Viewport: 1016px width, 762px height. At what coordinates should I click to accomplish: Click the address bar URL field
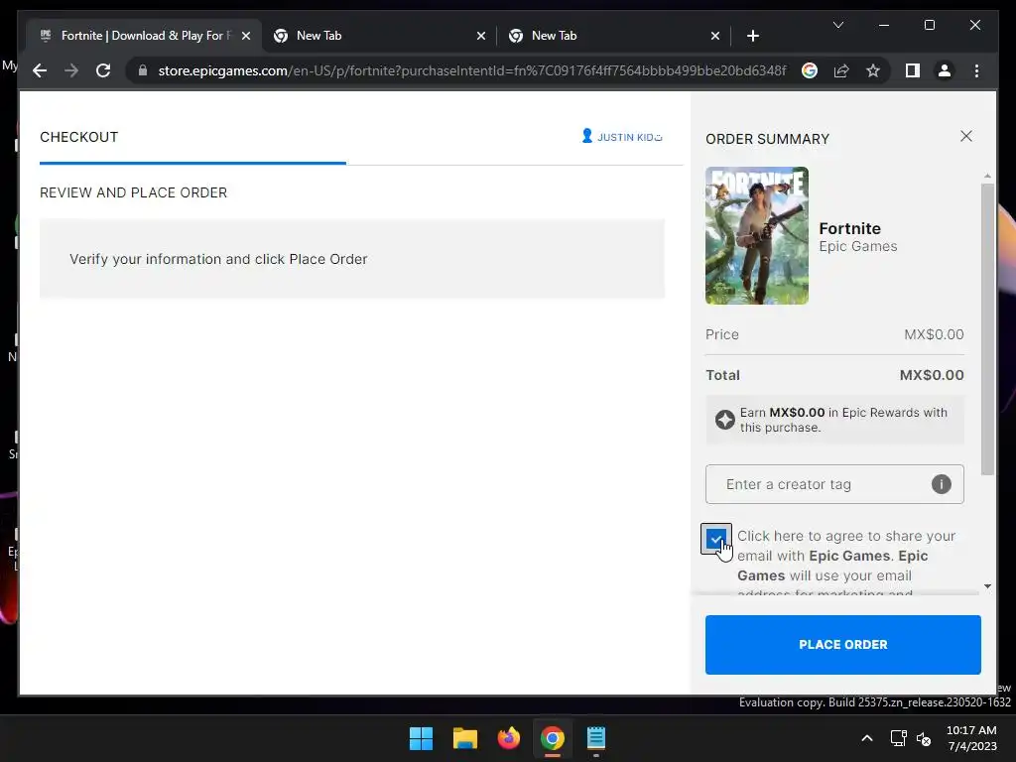(x=471, y=70)
